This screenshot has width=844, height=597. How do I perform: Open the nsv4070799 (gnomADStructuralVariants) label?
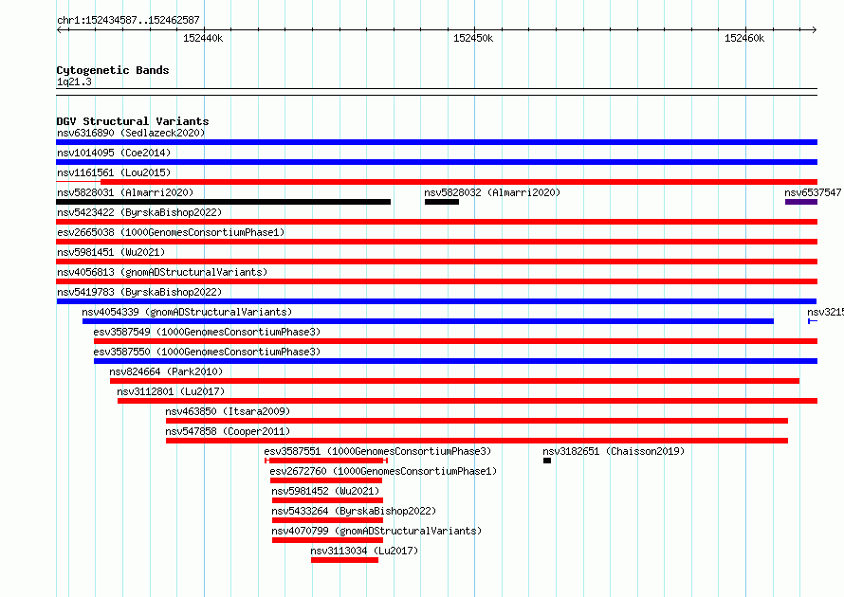(x=376, y=531)
